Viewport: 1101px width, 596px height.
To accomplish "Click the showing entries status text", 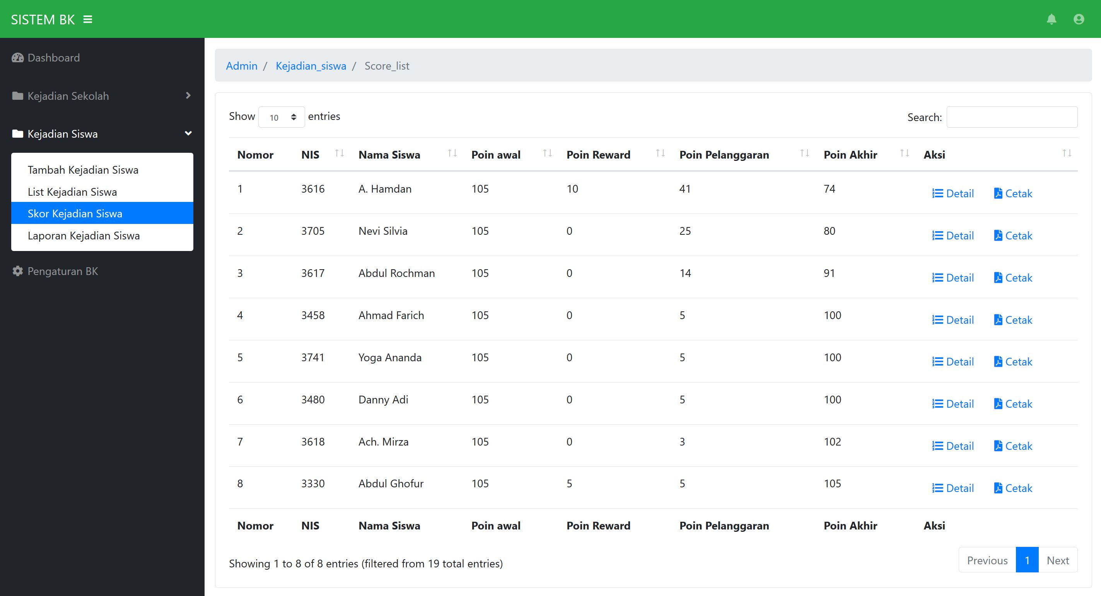I will click(366, 564).
